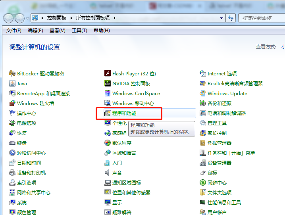Open BitLocker 驱动器加密 icon
Viewport: 285px width, 215px height.
tap(12, 73)
